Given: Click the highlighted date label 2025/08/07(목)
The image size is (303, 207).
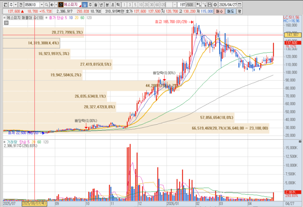Looking at the screenshot, I should (34, 203).
